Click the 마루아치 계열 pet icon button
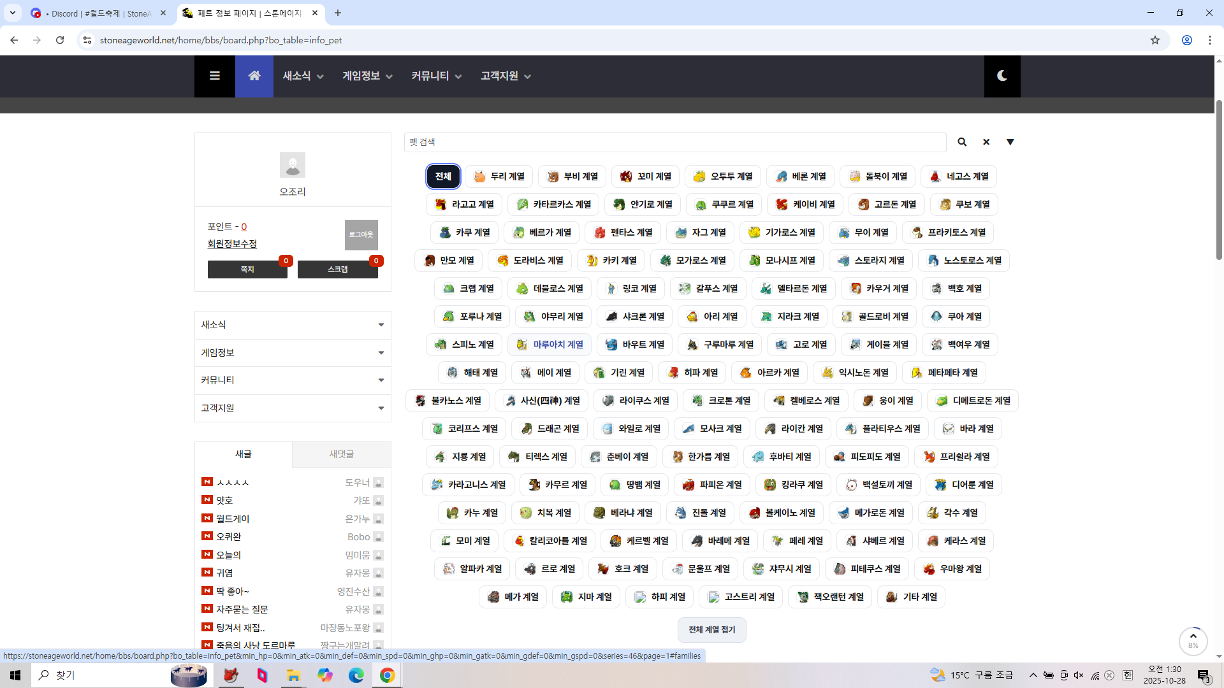 point(550,345)
